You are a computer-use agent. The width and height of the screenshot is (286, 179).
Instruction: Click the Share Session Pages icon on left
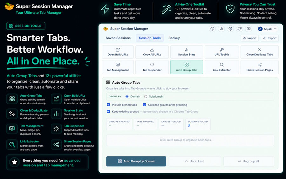pos(56,145)
